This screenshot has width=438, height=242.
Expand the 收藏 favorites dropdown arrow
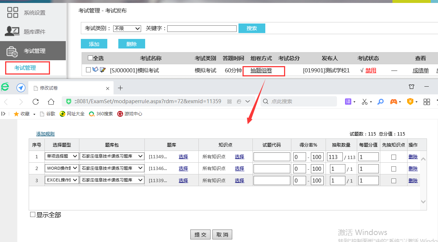point(35,114)
